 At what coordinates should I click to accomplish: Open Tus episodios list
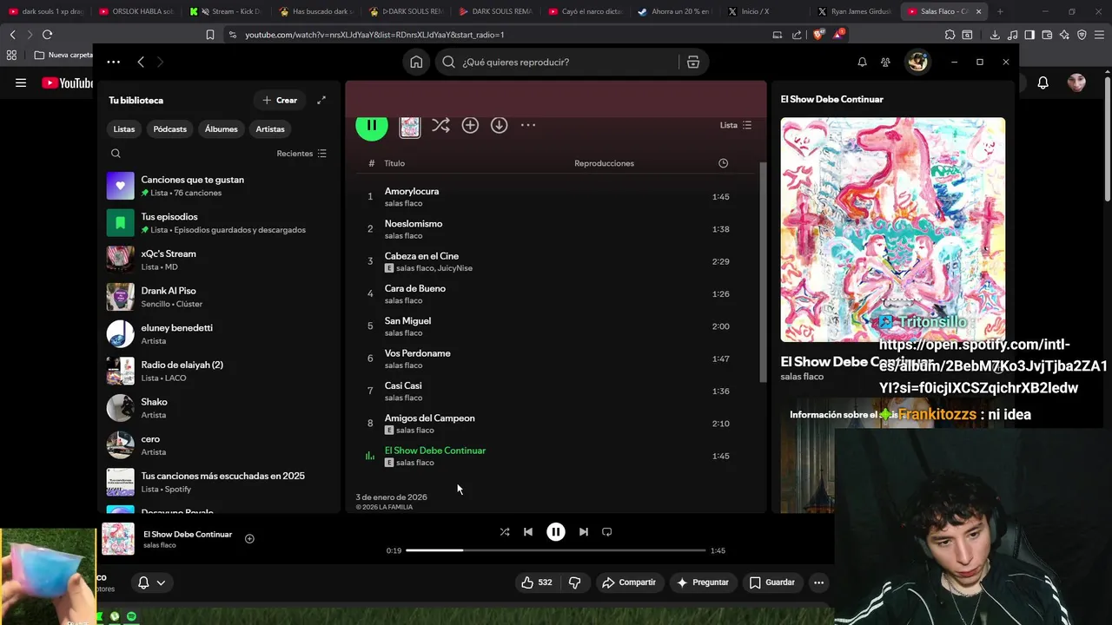pos(217,223)
